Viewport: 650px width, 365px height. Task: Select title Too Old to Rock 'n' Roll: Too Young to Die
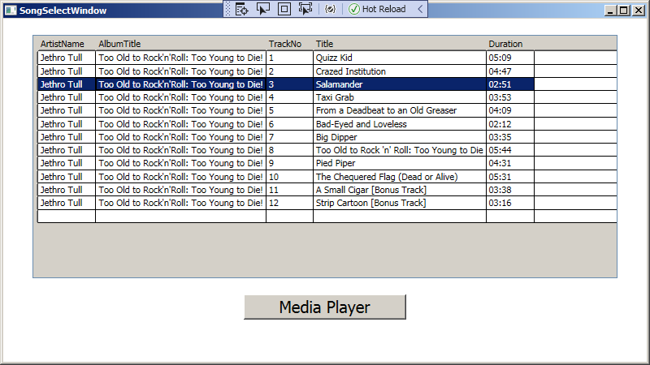400,150
